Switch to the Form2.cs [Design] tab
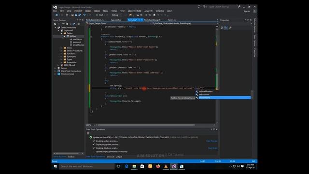Screen dimensions: 309x174 click(152, 20)
